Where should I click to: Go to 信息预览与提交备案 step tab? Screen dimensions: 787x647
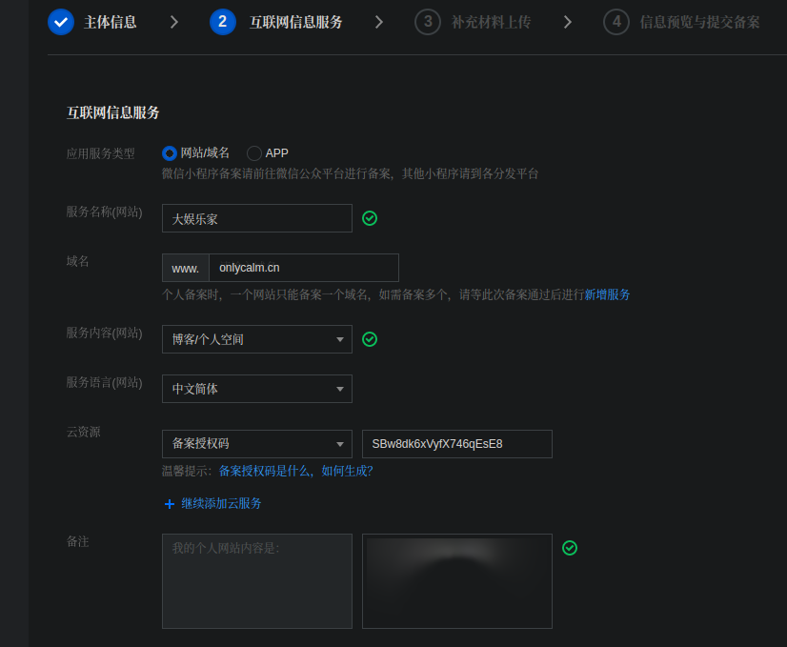coord(699,22)
